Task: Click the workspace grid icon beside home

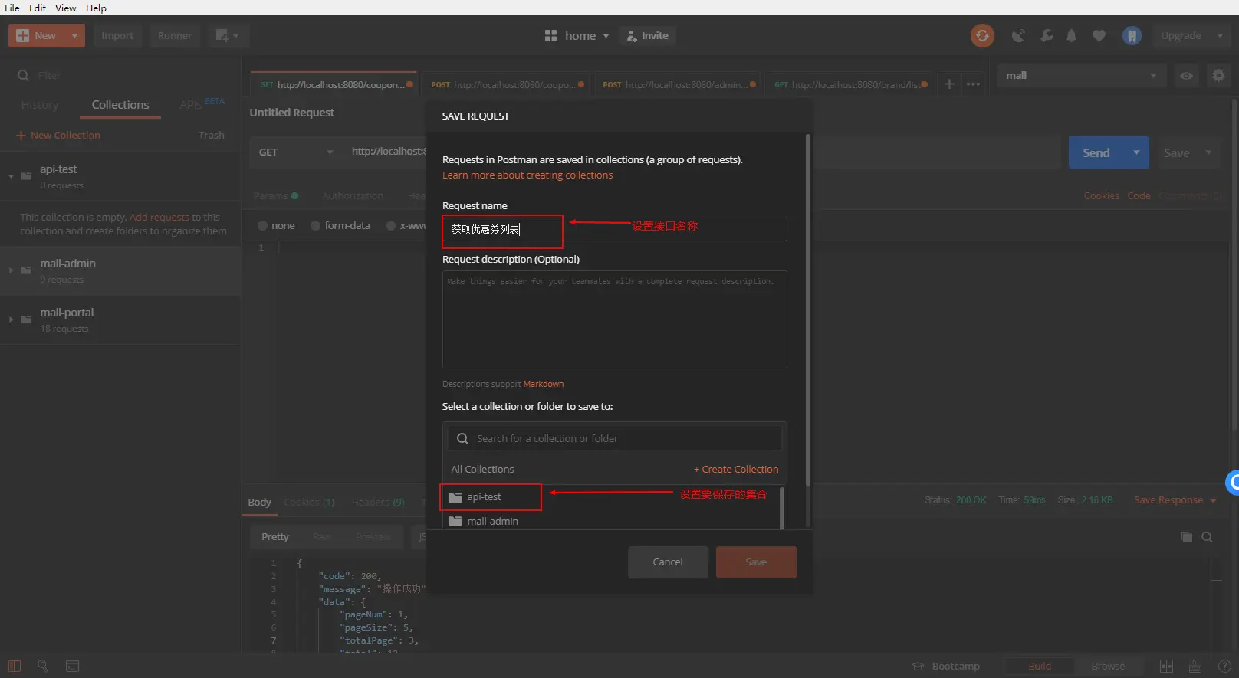Action: pyautogui.click(x=550, y=35)
